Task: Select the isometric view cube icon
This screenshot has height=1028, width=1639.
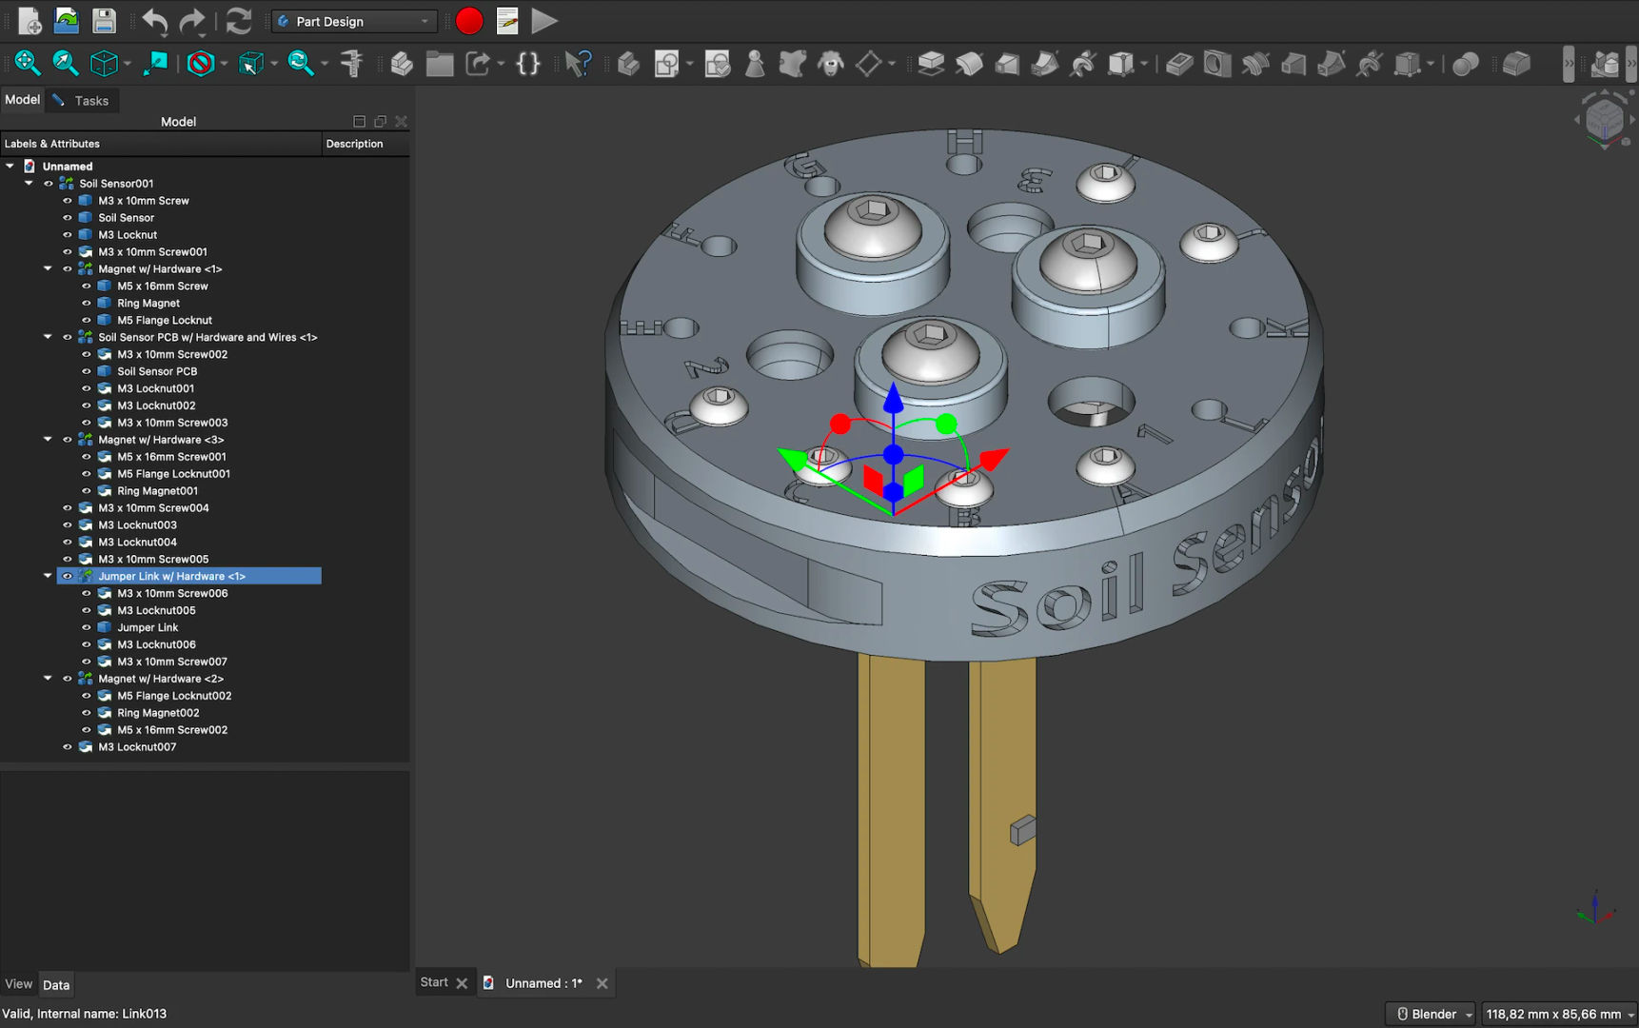Action: pos(103,64)
